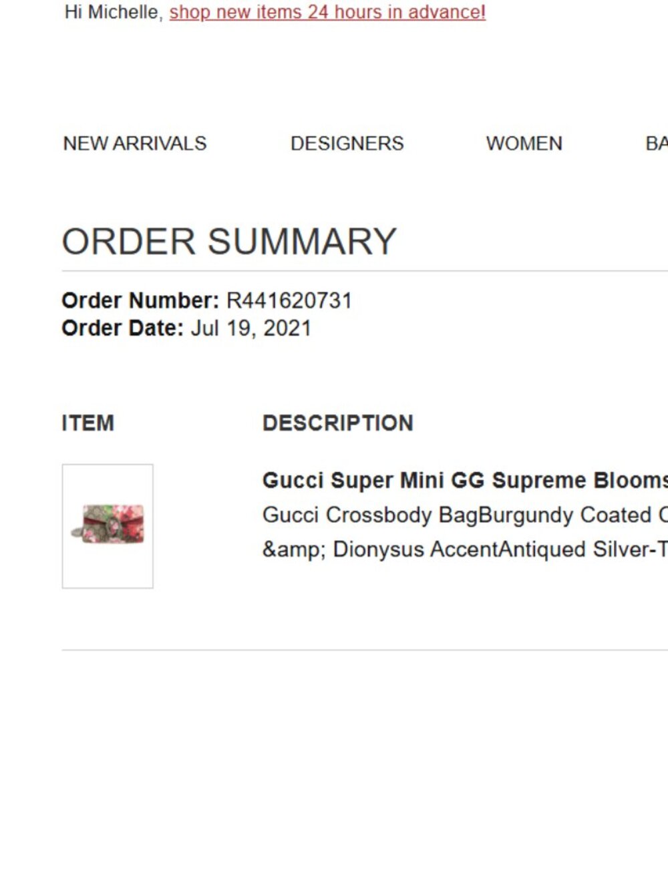The height and width of the screenshot is (890, 668).
Task: Click the Gucci Super Mini GG Supreme title
Action: (465, 480)
